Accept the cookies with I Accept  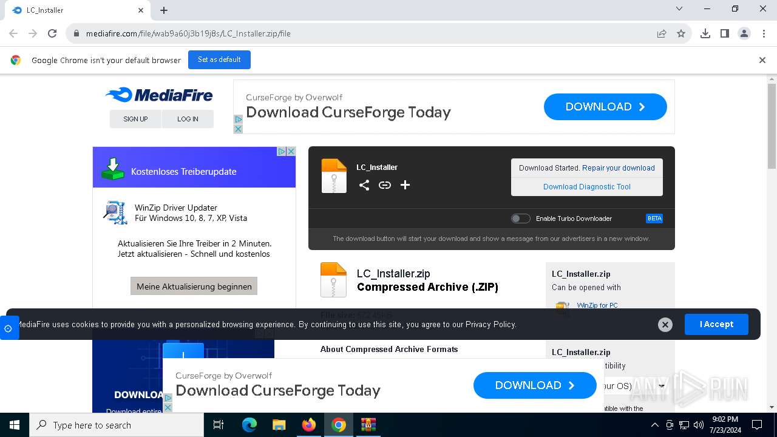[x=716, y=324]
